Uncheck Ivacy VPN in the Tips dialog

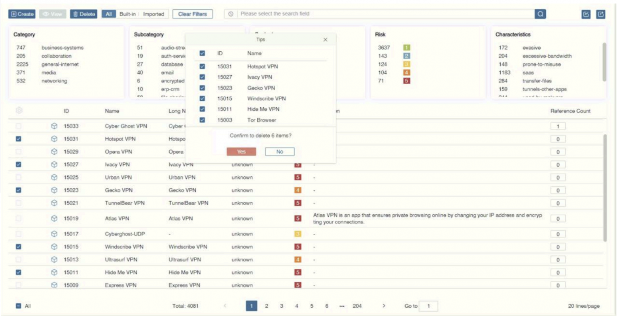pyautogui.click(x=202, y=77)
